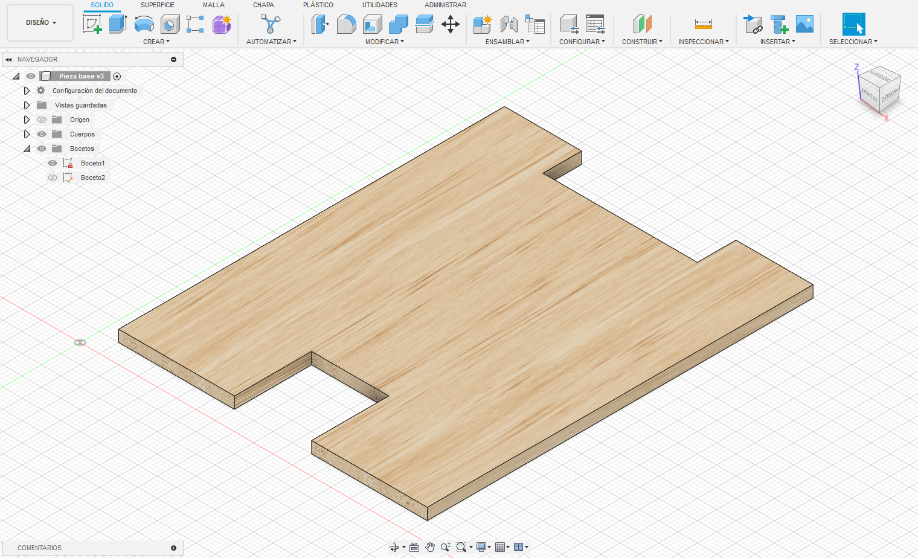Hide the Bocetos folder
The height and width of the screenshot is (558, 918).
[x=42, y=149]
